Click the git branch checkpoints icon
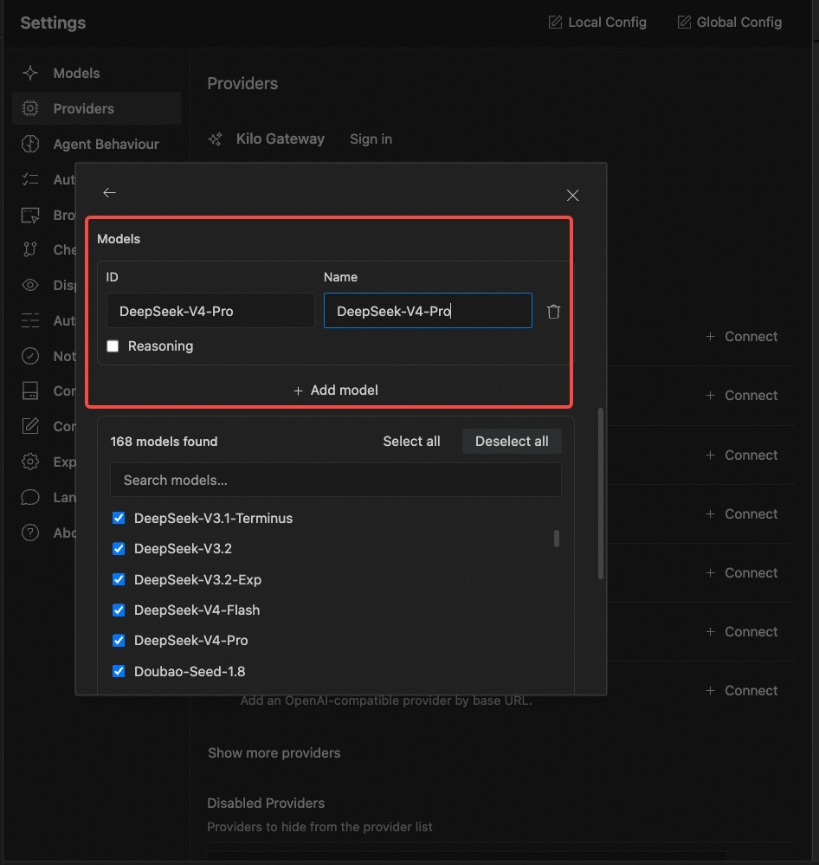This screenshot has width=819, height=865. [x=30, y=249]
